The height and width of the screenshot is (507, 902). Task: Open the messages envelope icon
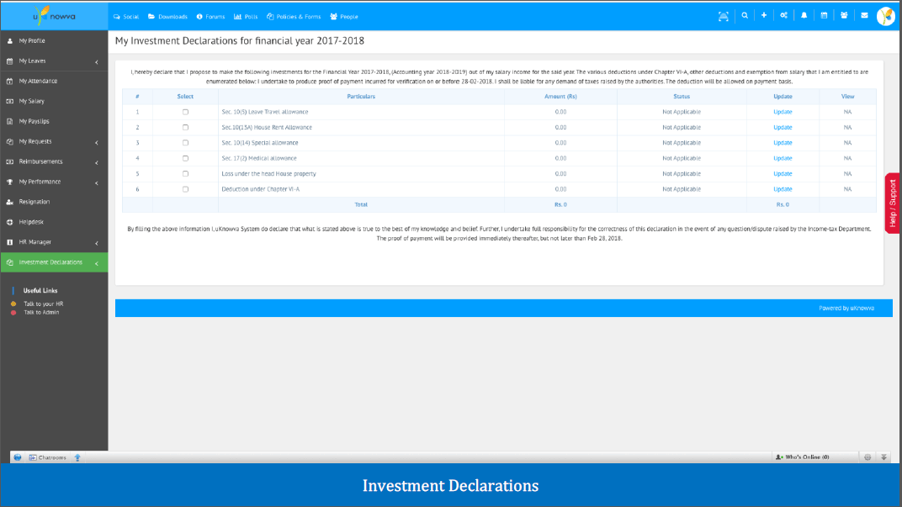pos(864,15)
